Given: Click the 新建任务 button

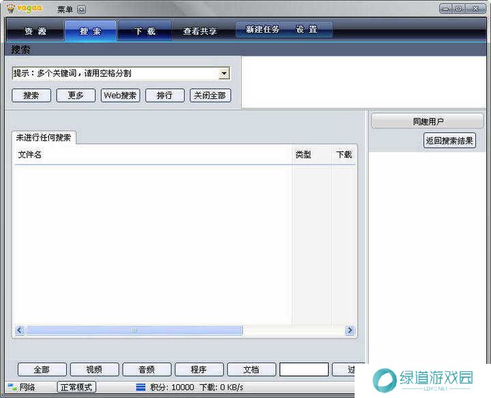Looking at the screenshot, I should coord(263,29).
